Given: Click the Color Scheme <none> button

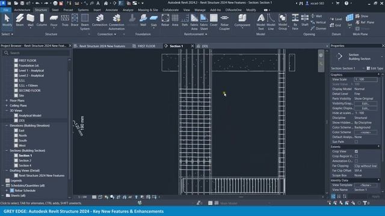Looking at the screenshot, I should tap(366, 132).
